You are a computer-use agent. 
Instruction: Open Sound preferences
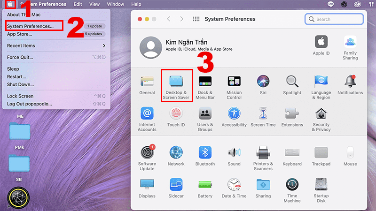(x=234, y=156)
